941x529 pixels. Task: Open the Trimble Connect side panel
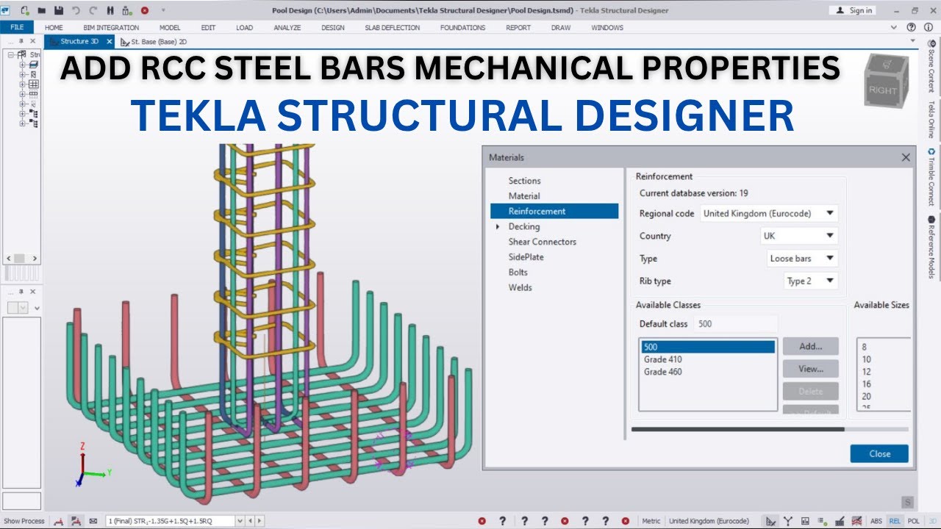coord(931,176)
